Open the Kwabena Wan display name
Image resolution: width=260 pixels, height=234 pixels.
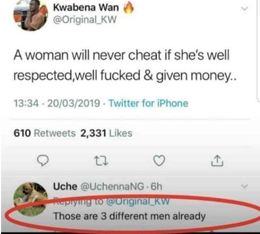point(86,7)
